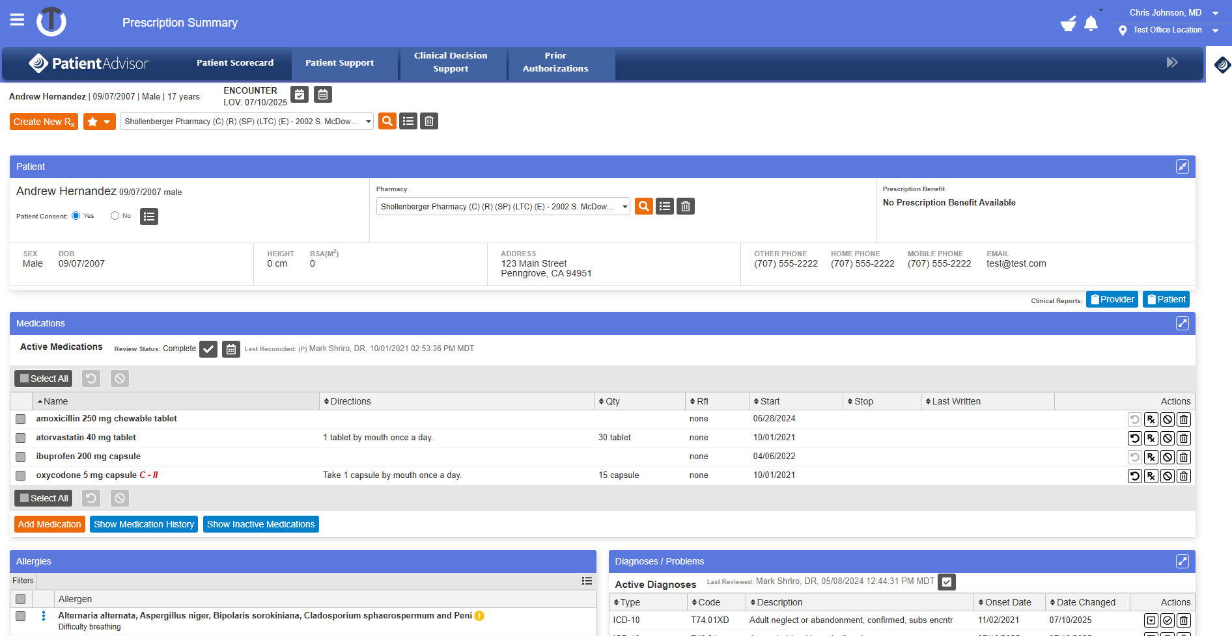Open the encounter calendar check icon

[300, 95]
